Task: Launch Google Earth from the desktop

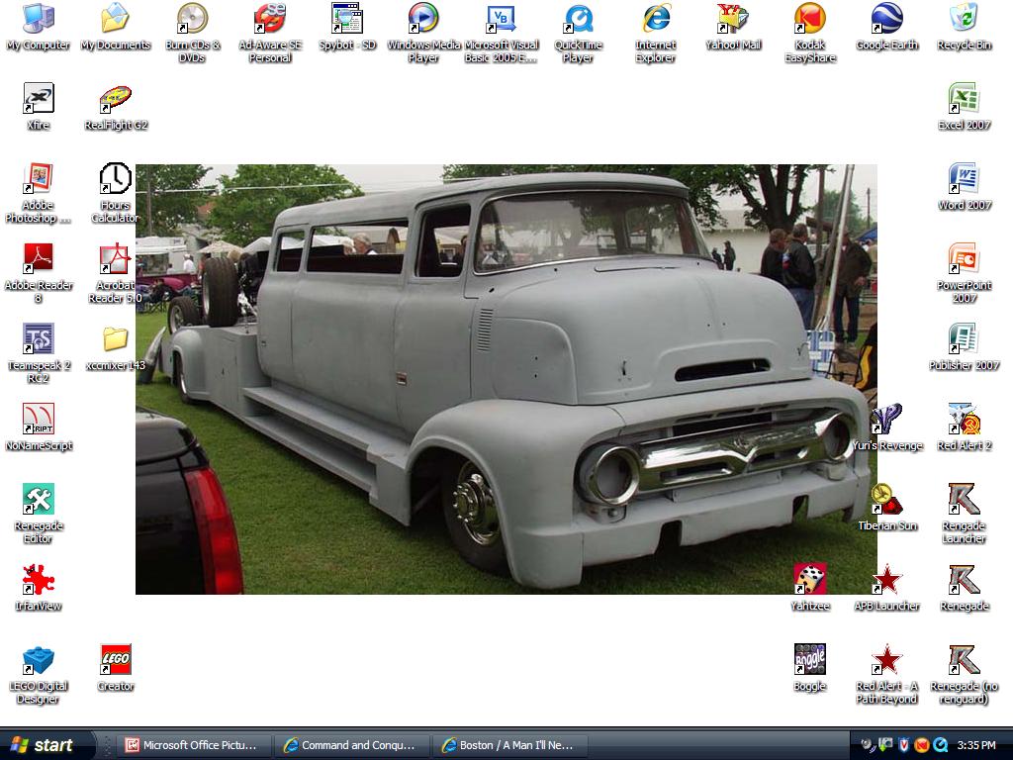Action: 886,19
